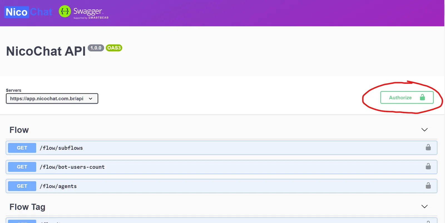Click the NicoChat logo in the header
Viewport: 445px width, 223px height.
tap(28, 12)
